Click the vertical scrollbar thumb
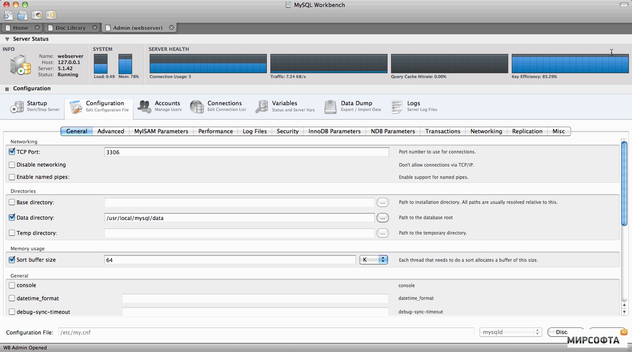Viewport: 632px width, 352px height. pyautogui.click(x=625, y=184)
